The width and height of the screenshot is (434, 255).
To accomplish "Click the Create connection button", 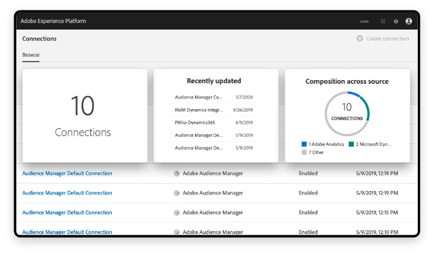I will [x=383, y=39].
